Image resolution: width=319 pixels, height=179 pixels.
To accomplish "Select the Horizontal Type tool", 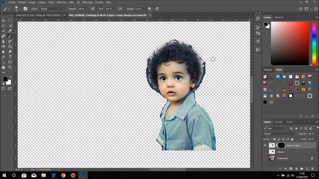I will pos(10,57).
